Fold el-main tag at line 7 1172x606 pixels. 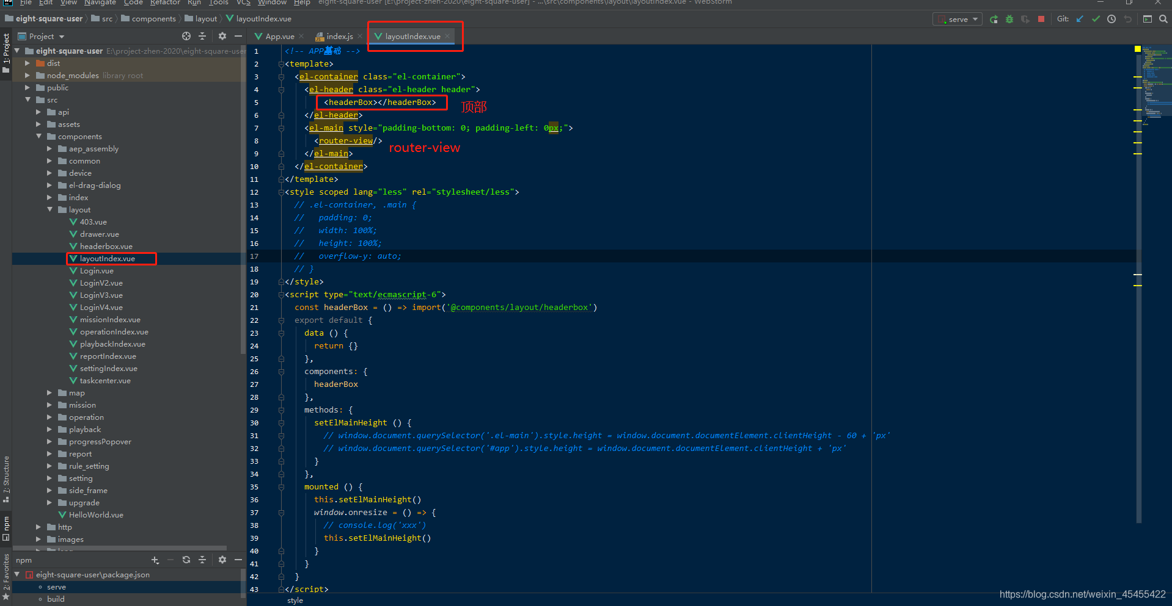tap(281, 128)
